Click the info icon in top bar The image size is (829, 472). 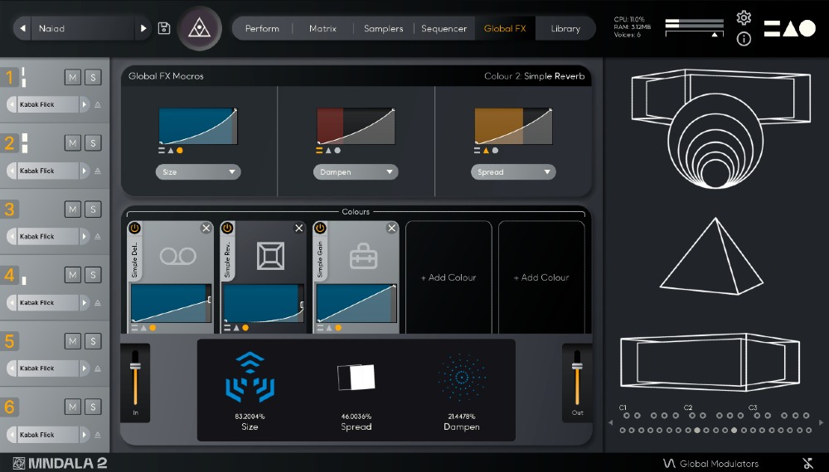tap(744, 39)
